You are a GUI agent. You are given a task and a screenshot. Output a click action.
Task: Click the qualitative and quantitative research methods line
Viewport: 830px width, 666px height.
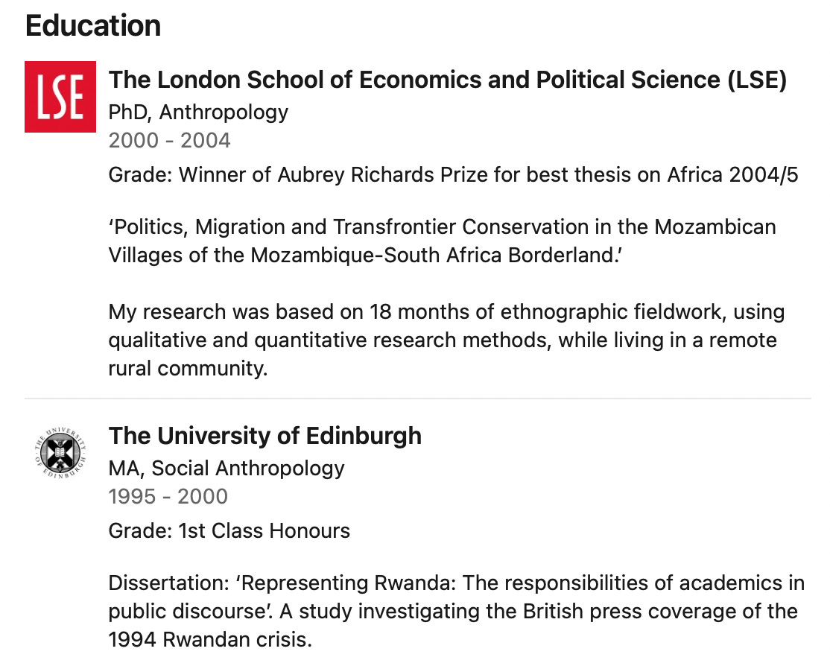coord(443,340)
